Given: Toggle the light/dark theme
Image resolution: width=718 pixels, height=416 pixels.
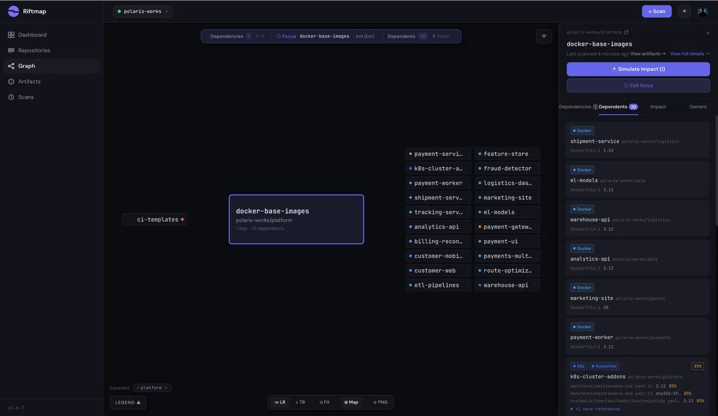Looking at the screenshot, I should coord(684,11).
